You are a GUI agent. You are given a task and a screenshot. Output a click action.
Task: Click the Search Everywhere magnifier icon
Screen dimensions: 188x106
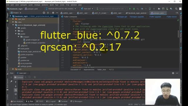click(176, 9)
